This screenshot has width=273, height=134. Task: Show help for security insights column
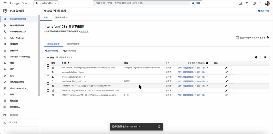[207, 63]
